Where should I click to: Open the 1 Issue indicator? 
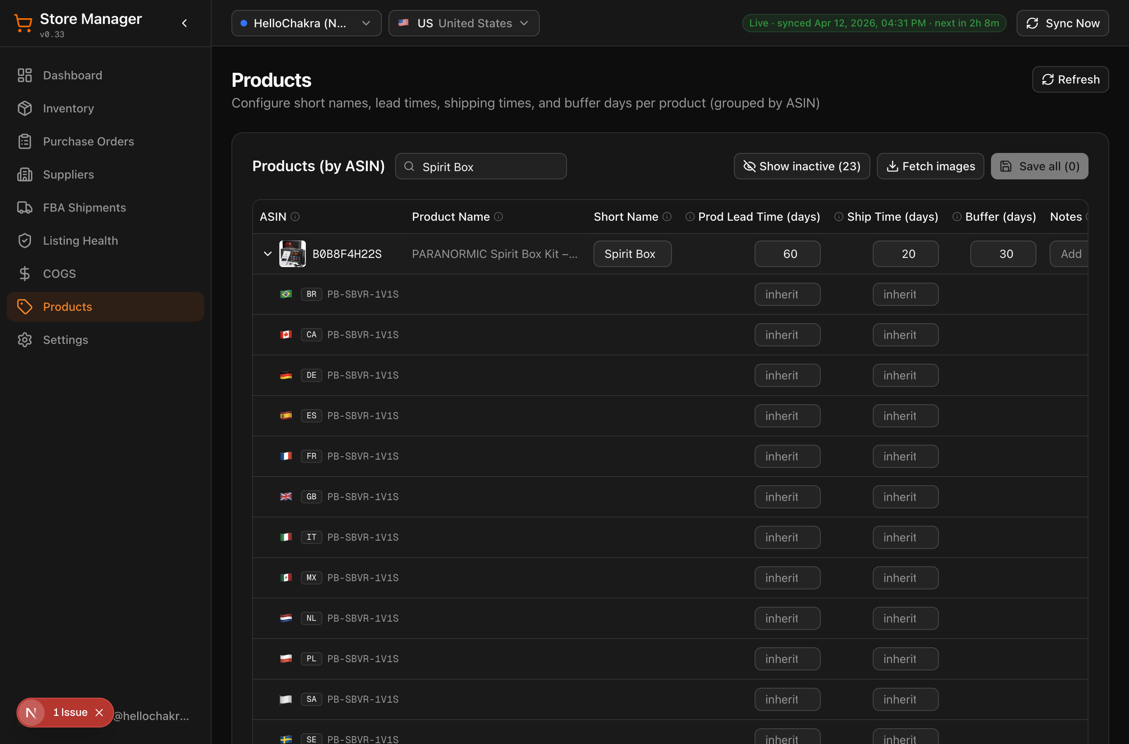click(x=70, y=712)
